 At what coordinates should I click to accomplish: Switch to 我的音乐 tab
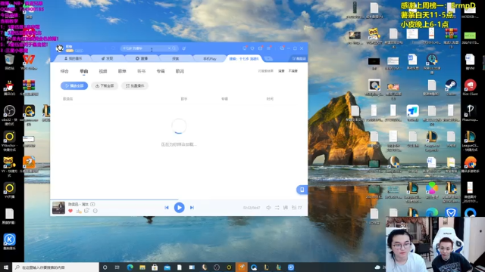pyautogui.click(x=74, y=59)
